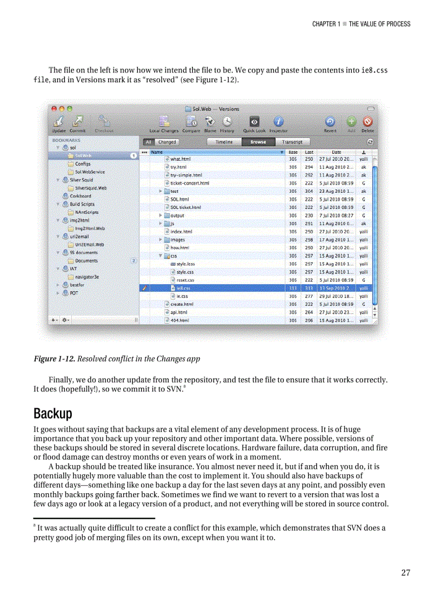This screenshot has width=441, height=608.
Task: Open the gear action menu
Action: point(63,321)
